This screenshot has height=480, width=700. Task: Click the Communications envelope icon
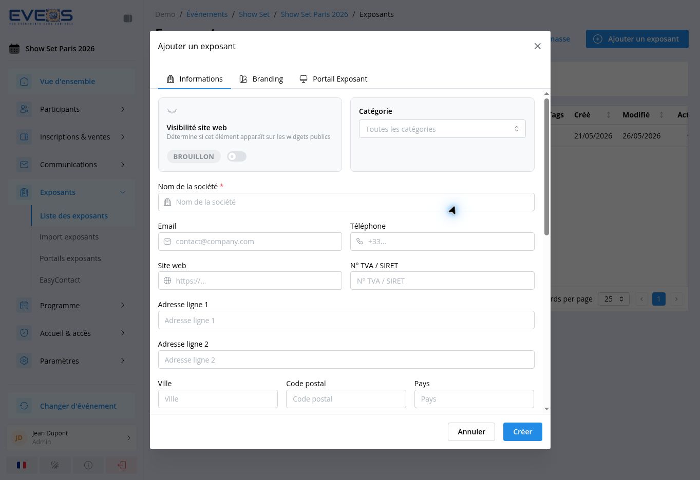coord(24,165)
